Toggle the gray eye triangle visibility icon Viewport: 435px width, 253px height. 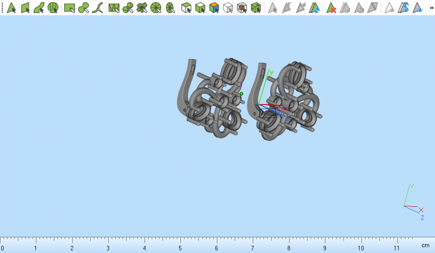pyautogui.click(x=390, y=7)
